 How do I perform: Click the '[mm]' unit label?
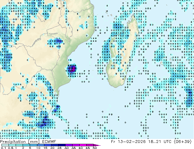tap(34, 142)
